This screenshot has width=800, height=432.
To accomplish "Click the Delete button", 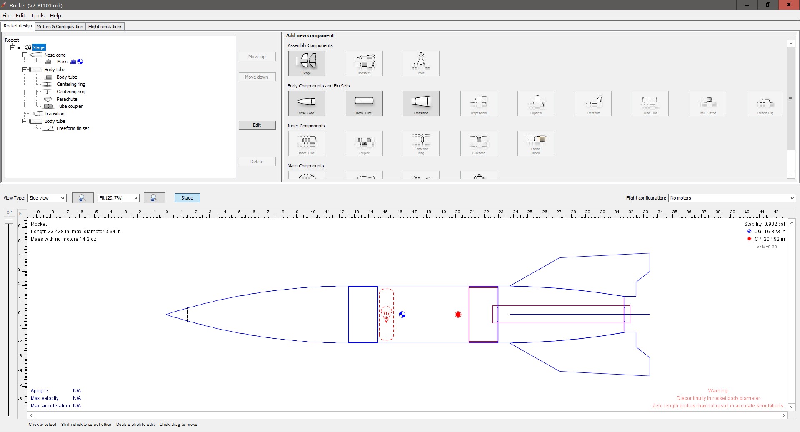I will tap(257, 162).
